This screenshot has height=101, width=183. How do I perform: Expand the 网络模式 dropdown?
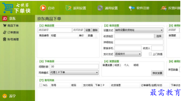tap(74, 72)
